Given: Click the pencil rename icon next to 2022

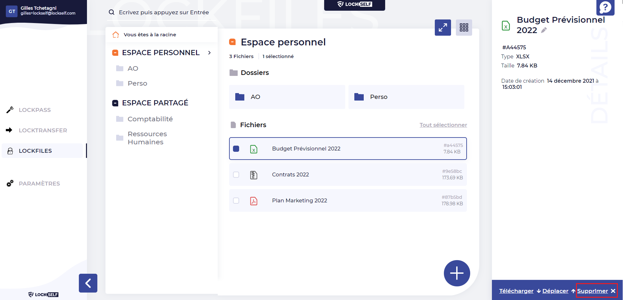Looking at the screenshot, I should click(544, 30).
